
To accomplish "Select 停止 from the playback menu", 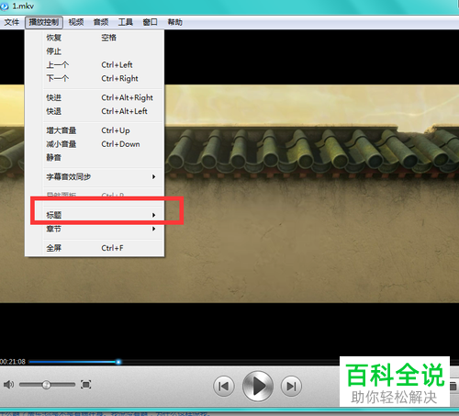I will (x=95, y=51).
